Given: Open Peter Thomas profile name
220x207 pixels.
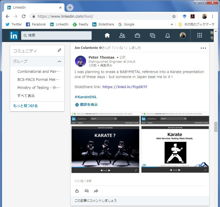Looking at the screenshot, I should coord(101,57).
